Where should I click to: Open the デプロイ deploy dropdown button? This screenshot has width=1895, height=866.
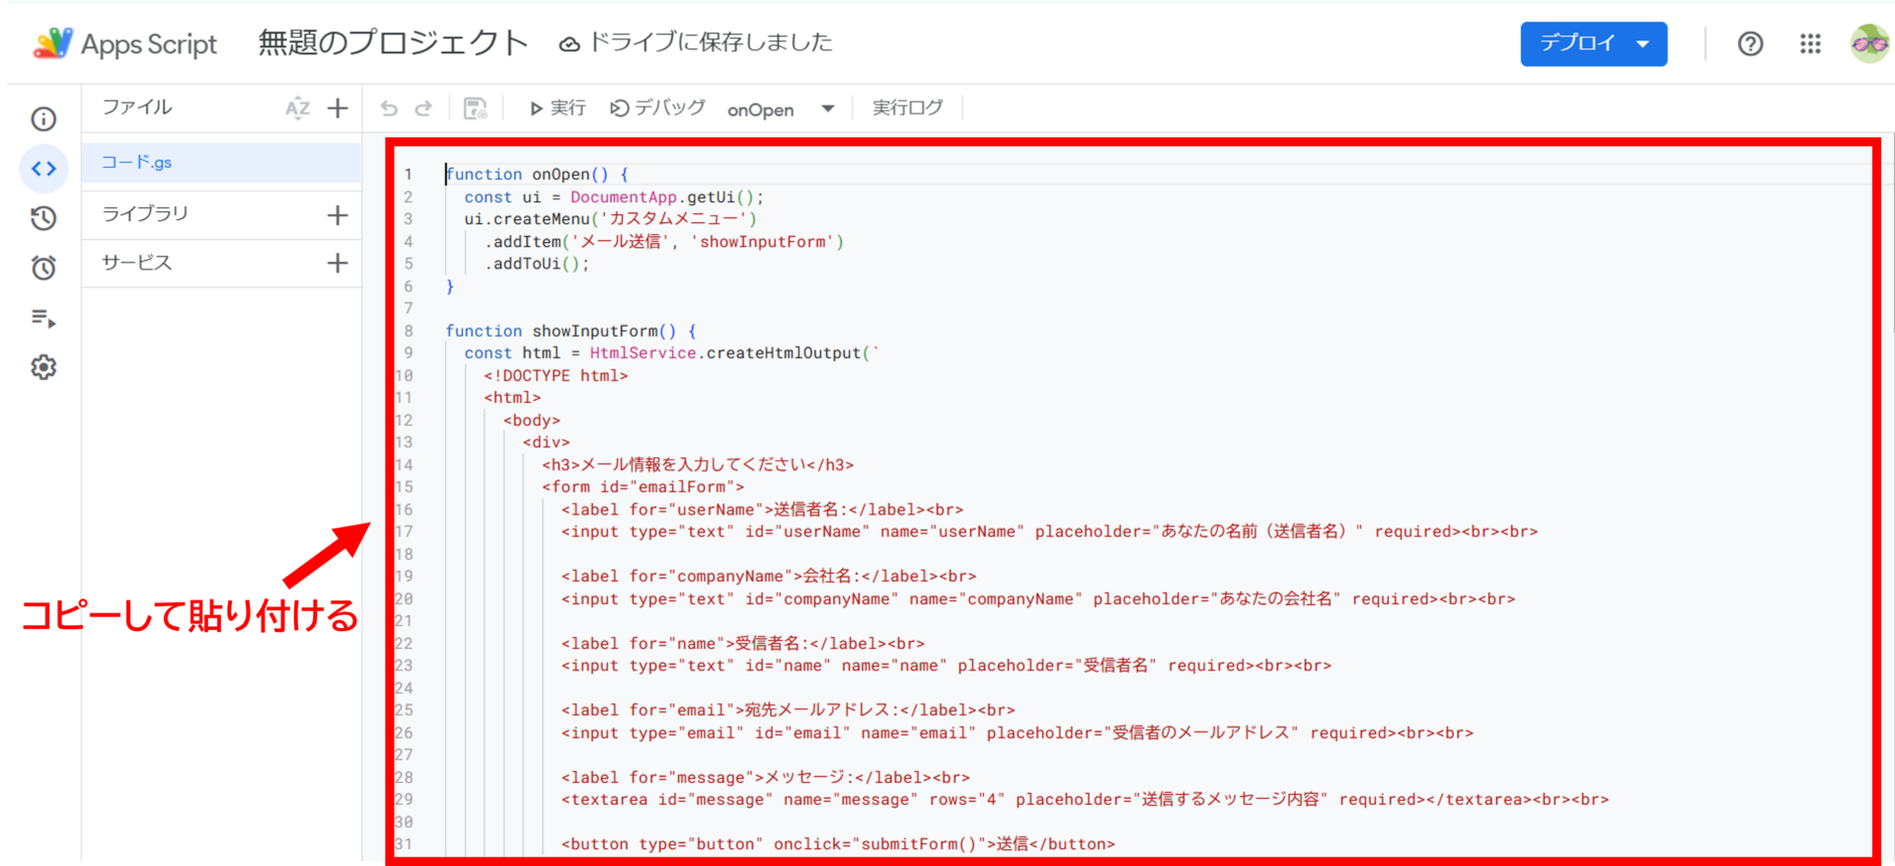1593,43
